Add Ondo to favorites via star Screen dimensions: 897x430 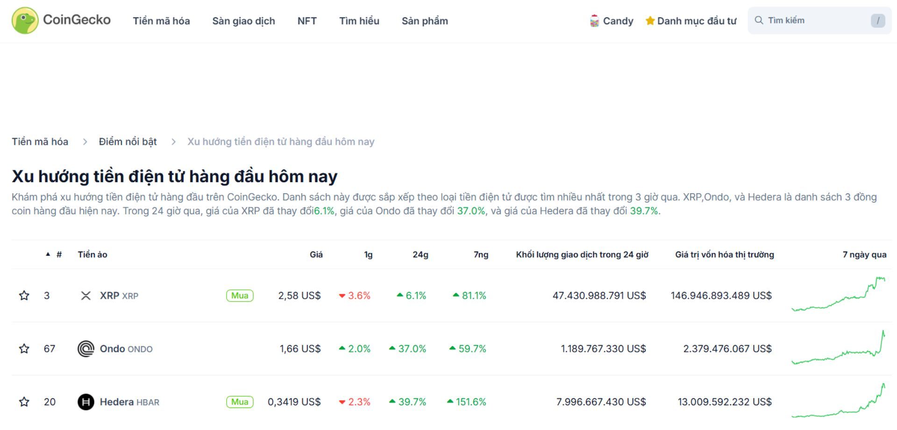(24, 348)
